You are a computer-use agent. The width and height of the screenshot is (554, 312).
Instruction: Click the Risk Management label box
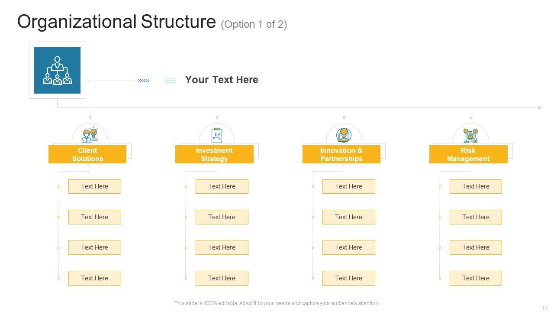point(468,154)
